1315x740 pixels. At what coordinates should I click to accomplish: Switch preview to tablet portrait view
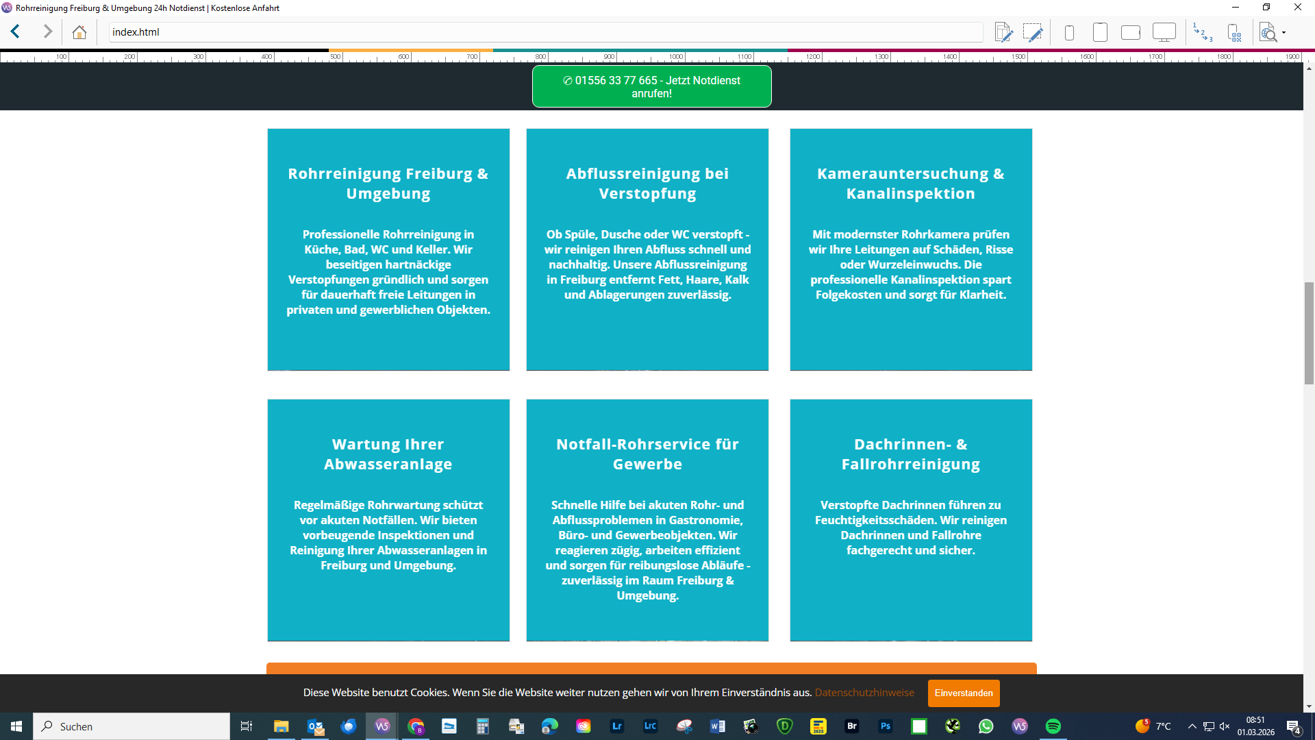point(1100,32)
